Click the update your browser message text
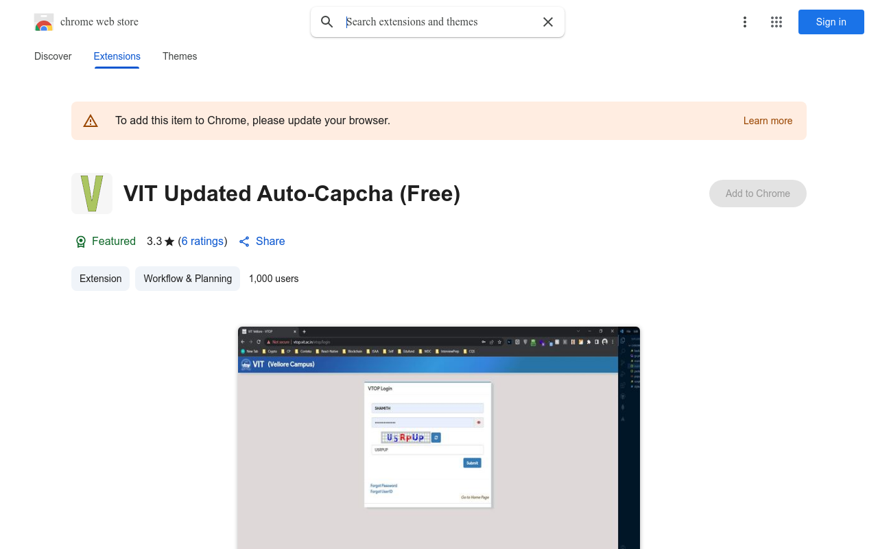 (252, 121)
